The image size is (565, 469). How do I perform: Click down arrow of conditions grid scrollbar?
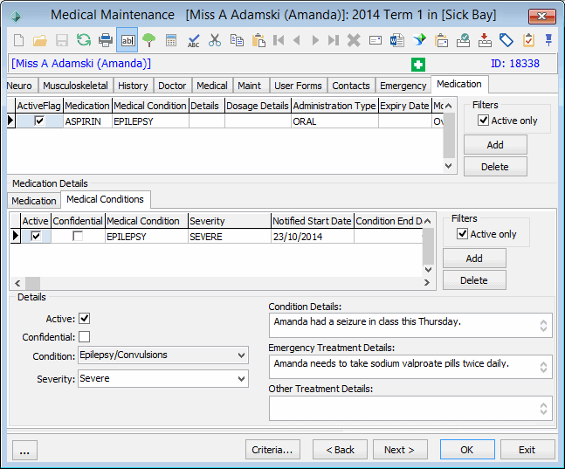tap(428, 269)
